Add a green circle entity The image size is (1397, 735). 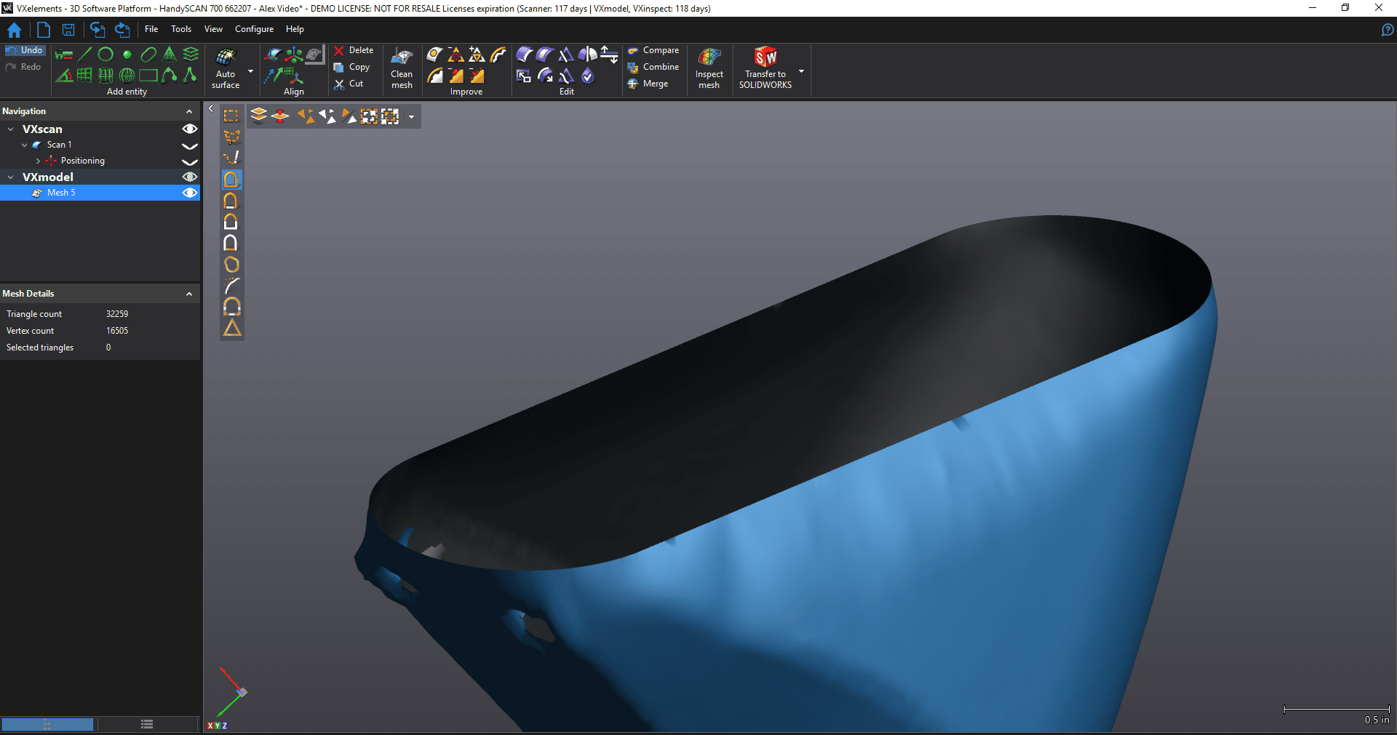pos(106,55)
